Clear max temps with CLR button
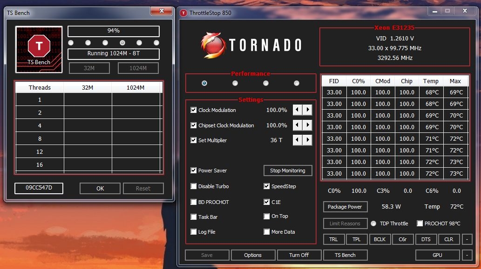 [449, 239]
